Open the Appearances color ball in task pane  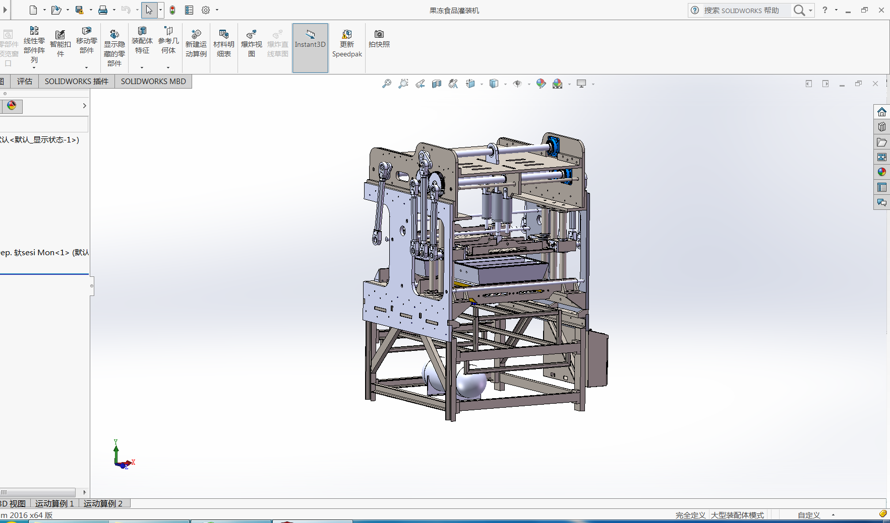click(x=881, y=172)
